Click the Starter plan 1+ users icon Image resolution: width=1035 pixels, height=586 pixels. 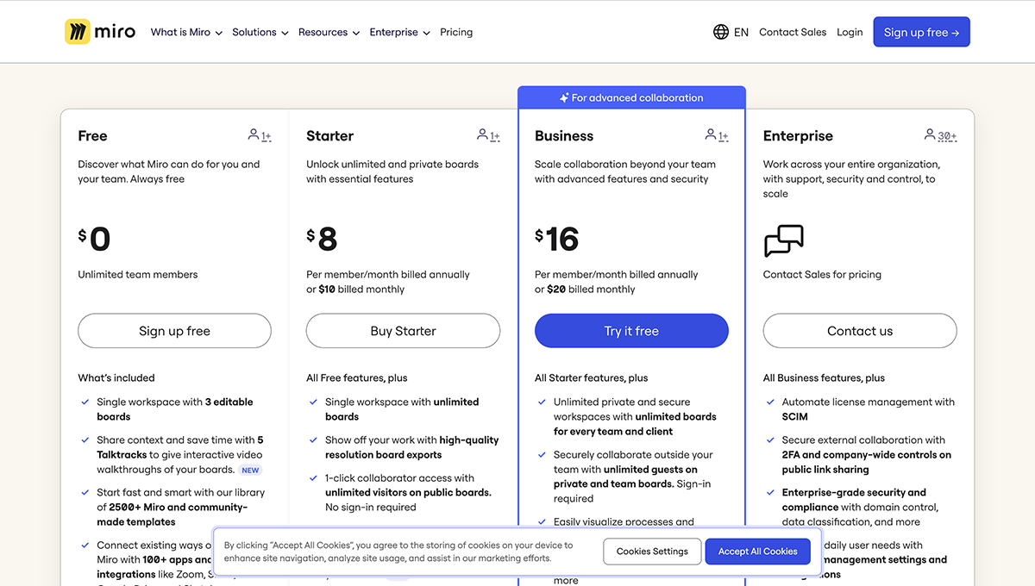tap(488, 135)
